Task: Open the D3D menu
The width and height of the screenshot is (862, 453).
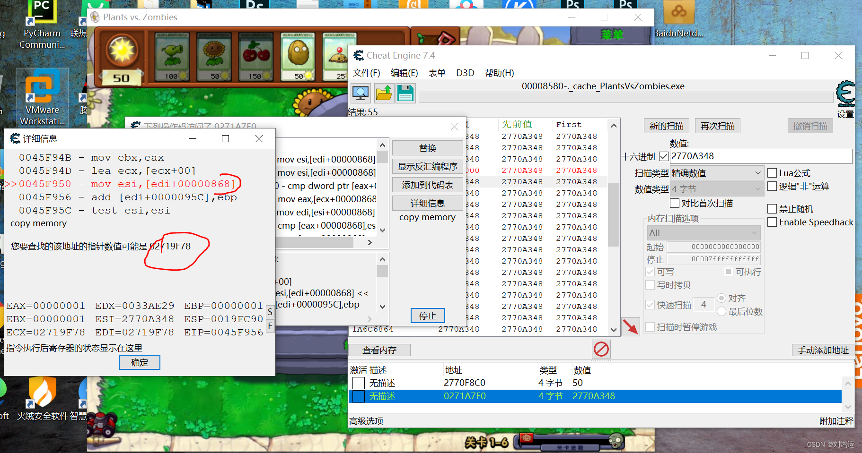Action: [x=465, y=73]
